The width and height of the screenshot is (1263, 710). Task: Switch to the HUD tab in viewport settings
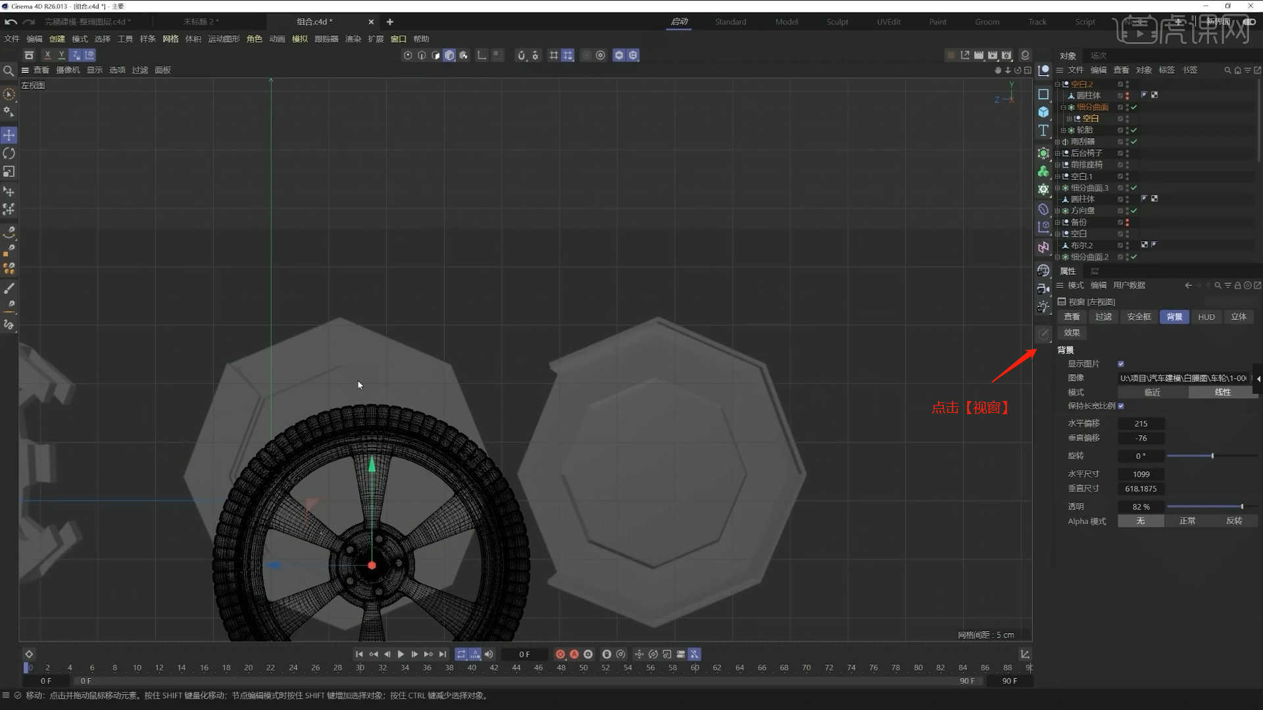[1206, 316]
